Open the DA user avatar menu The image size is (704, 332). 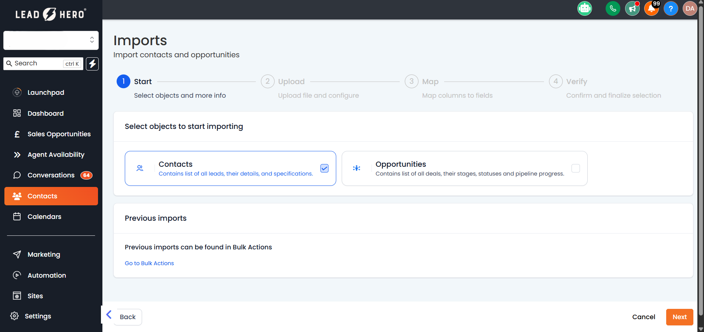click(x=690, y=8)
